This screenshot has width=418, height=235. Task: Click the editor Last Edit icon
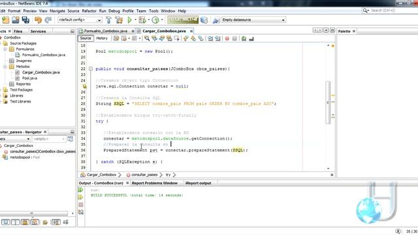116,39
